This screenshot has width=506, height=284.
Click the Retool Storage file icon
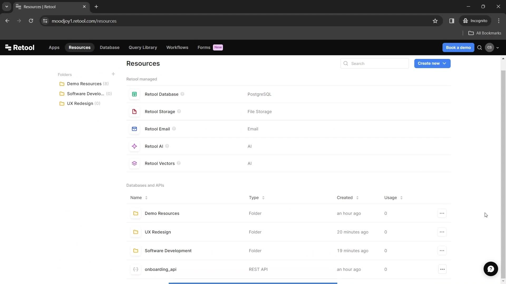(134, 111)
